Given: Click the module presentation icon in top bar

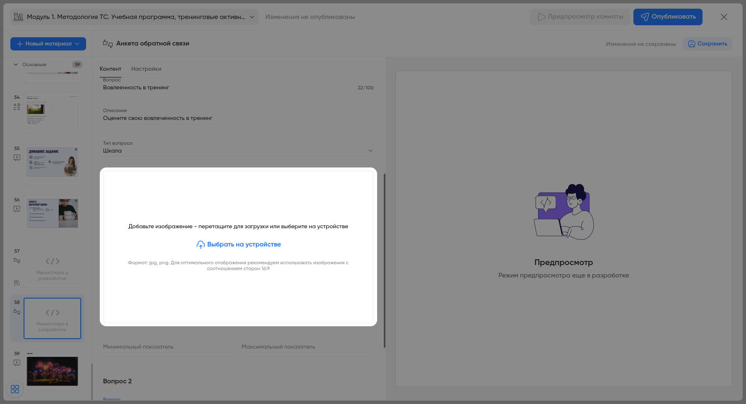Looking at the screenshot, I should tap(18, 17).
